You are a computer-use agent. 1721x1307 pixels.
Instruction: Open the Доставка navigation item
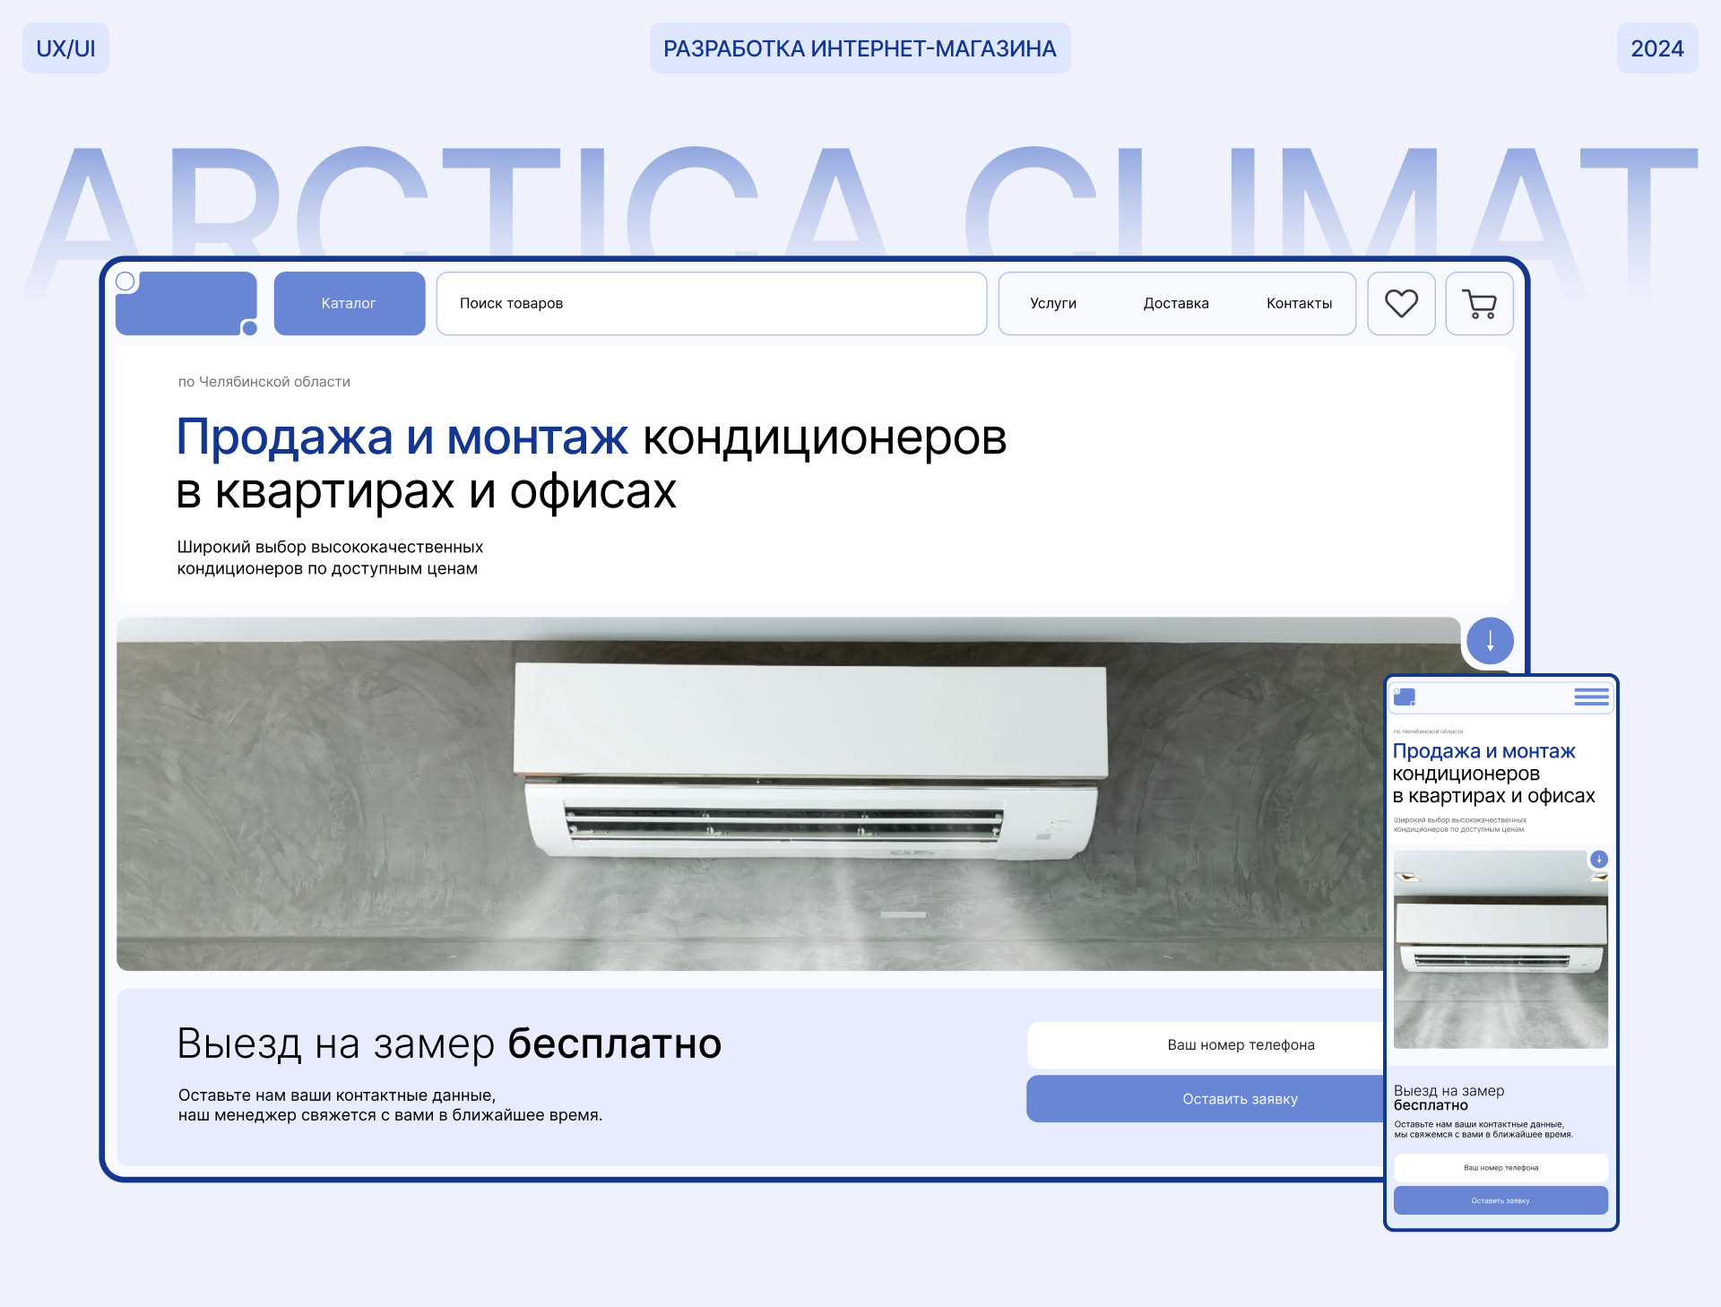[1176, 304]
